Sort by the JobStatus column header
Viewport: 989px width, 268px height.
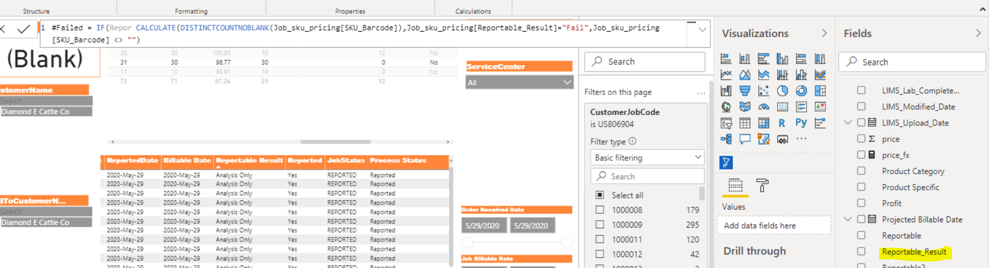coord(346,160)
